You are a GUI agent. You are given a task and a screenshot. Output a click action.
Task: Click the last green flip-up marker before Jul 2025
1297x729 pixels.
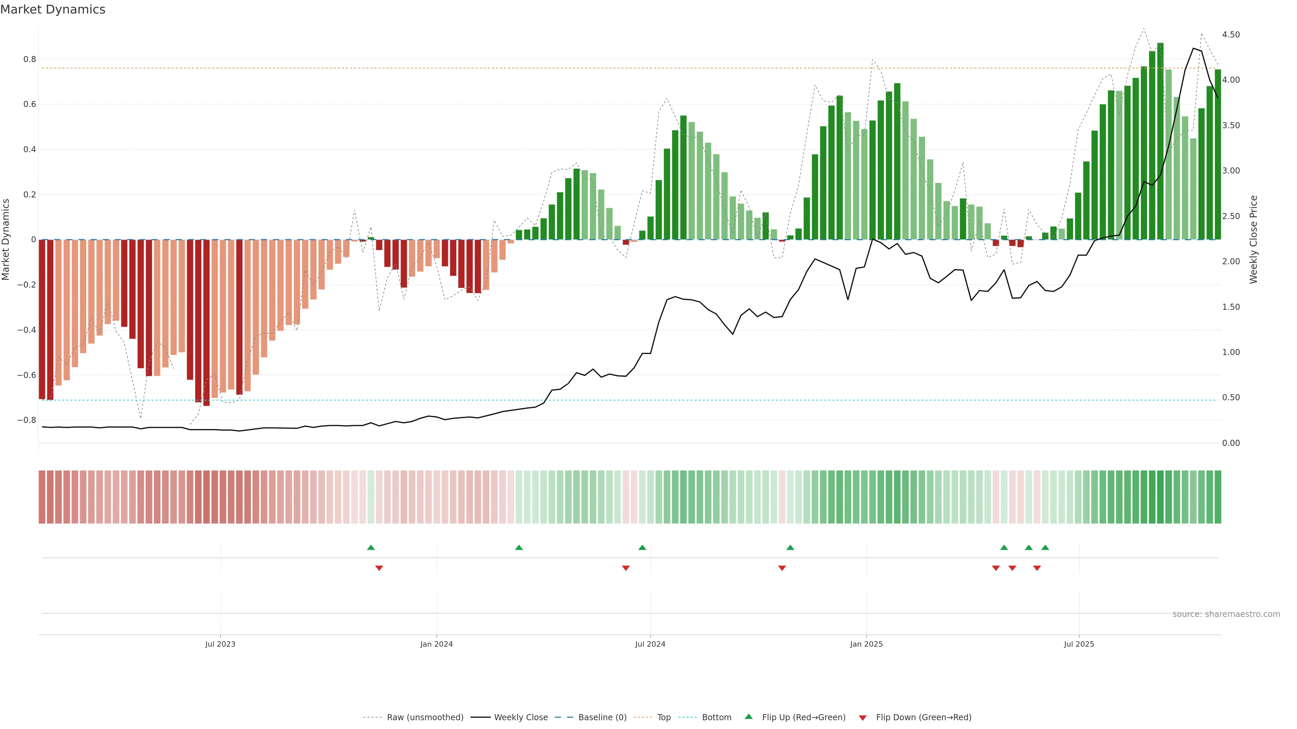[x=1045, y=547]
